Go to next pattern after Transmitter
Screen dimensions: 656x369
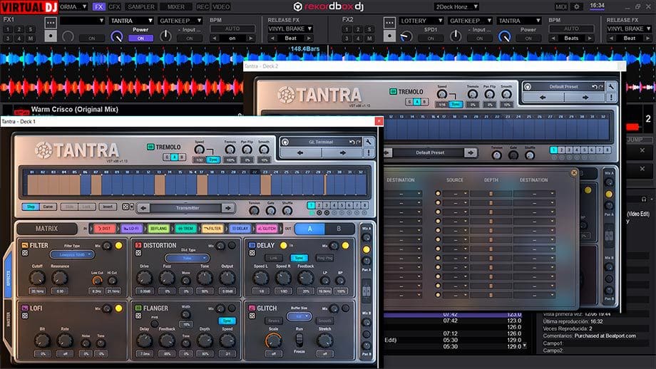coord(228,208)
